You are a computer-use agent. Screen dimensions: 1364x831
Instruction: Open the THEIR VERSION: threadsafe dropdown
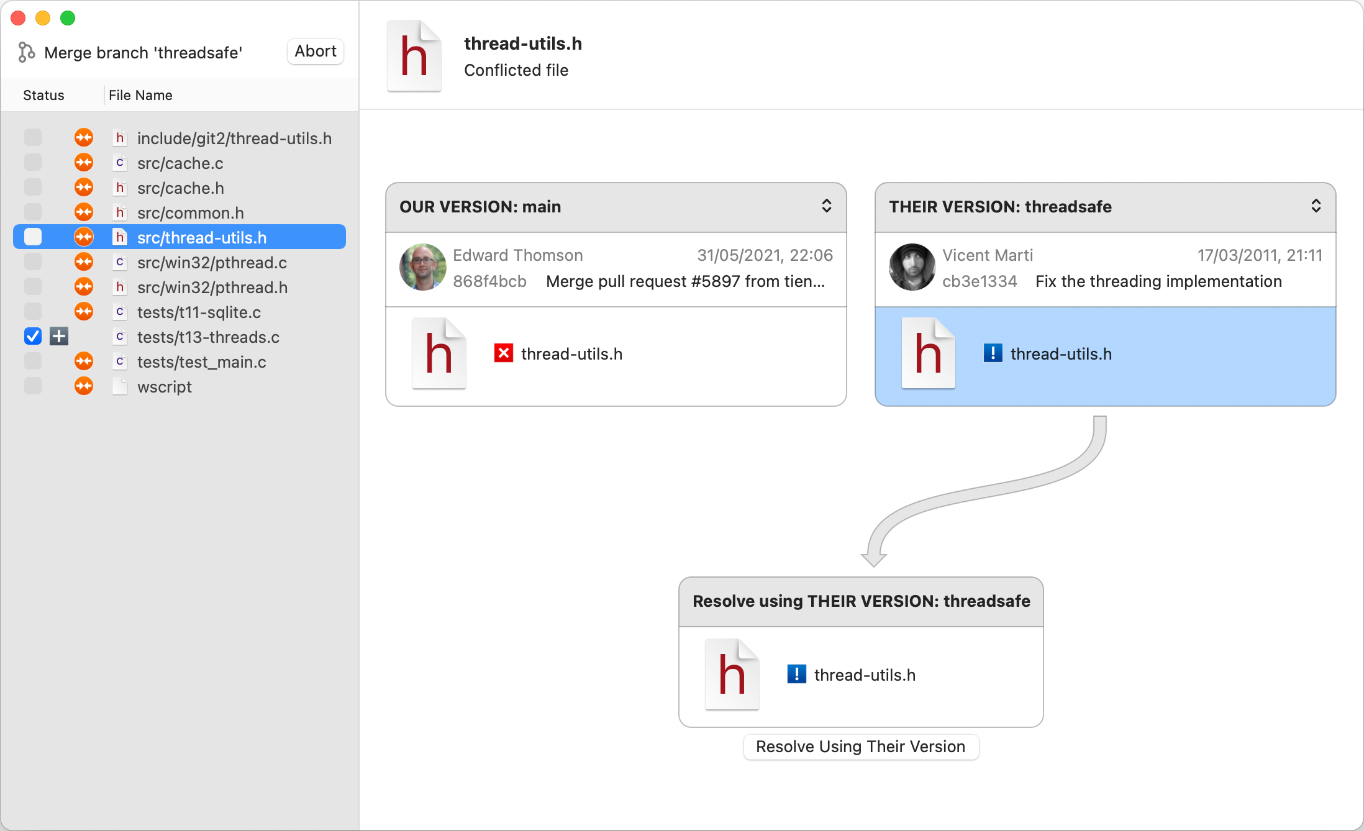[x=1316, y=206]
